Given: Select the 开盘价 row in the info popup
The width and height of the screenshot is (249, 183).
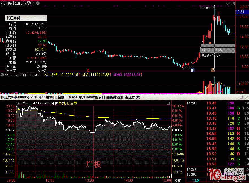Looking at the screenshot, I should 26,33.
